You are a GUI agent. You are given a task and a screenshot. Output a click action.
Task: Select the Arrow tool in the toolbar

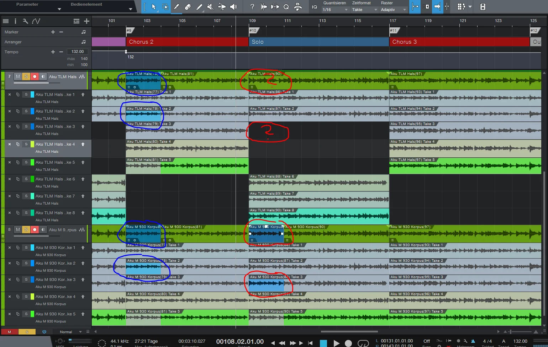[154, 6]
